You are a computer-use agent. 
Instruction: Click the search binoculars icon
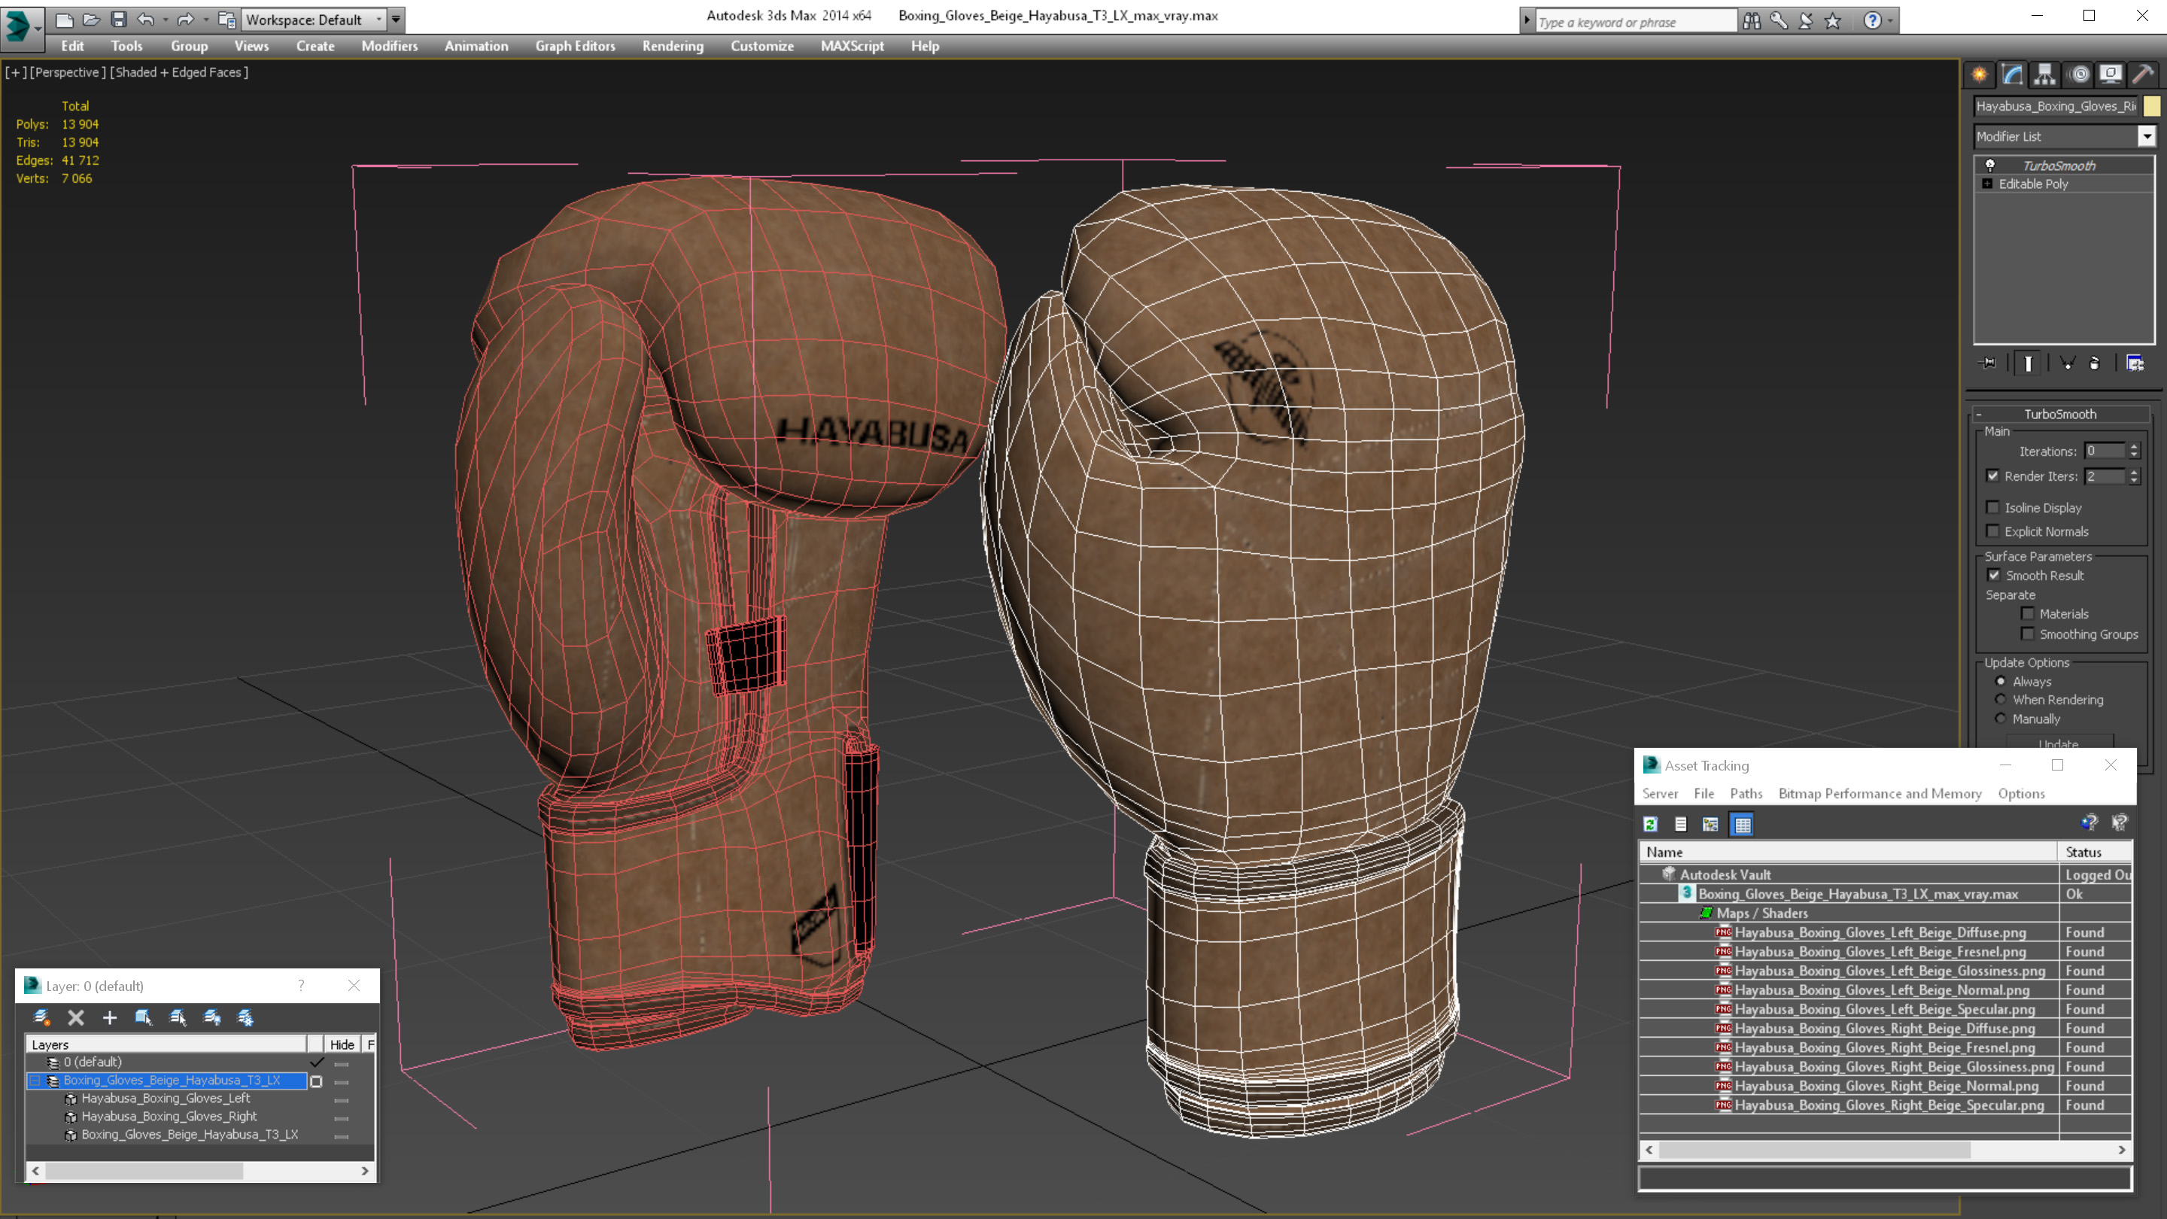click(x=1752, y=21)
